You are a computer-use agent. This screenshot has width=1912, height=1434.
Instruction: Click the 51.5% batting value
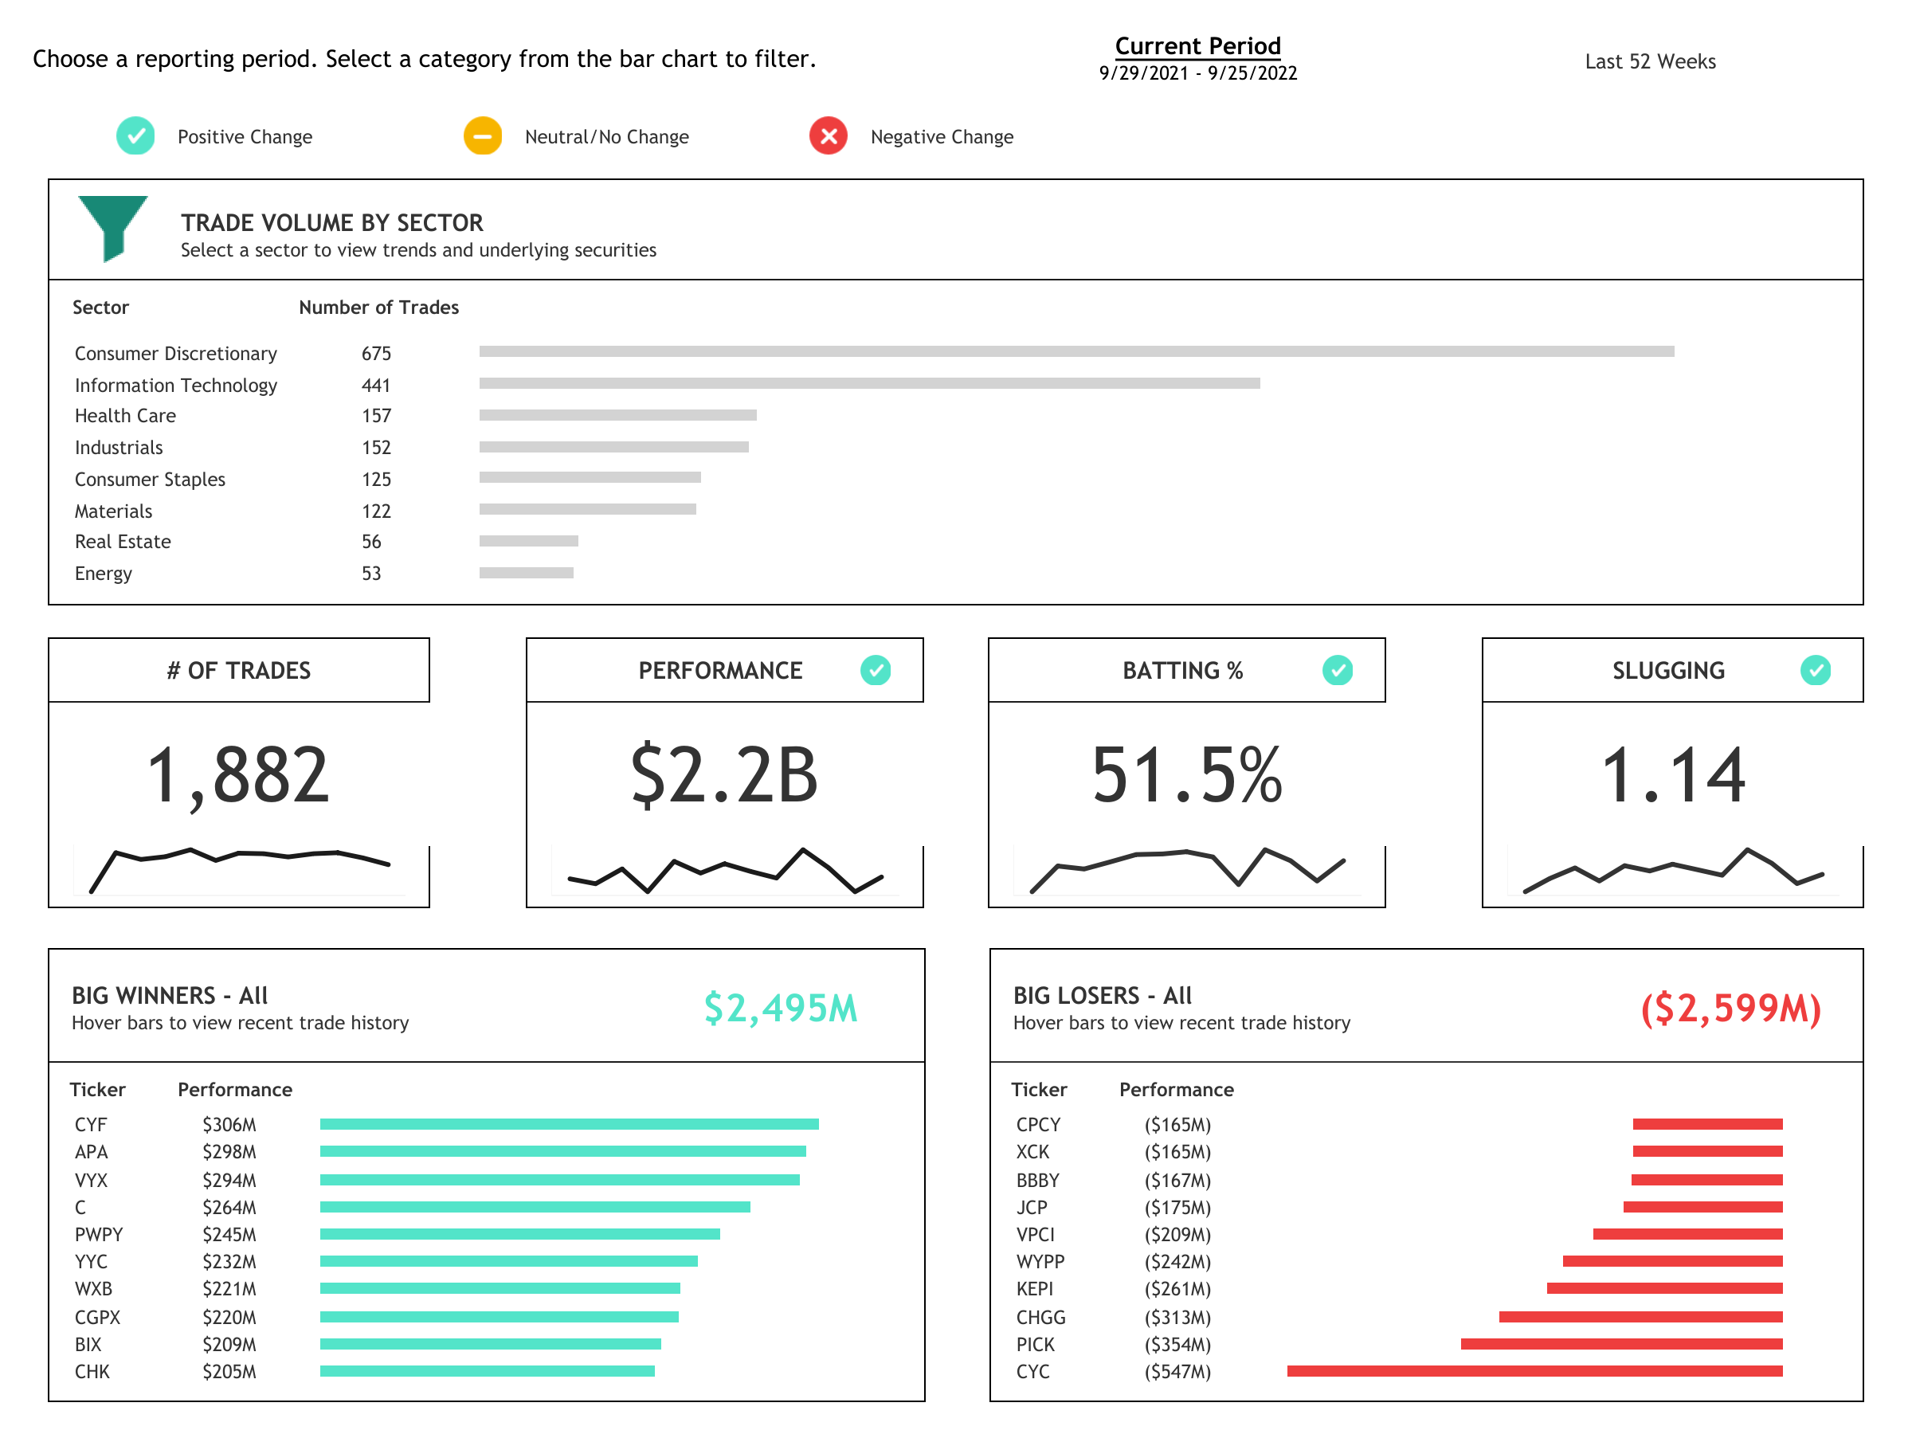1187,774
